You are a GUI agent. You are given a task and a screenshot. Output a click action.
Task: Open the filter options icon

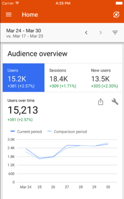115,33
